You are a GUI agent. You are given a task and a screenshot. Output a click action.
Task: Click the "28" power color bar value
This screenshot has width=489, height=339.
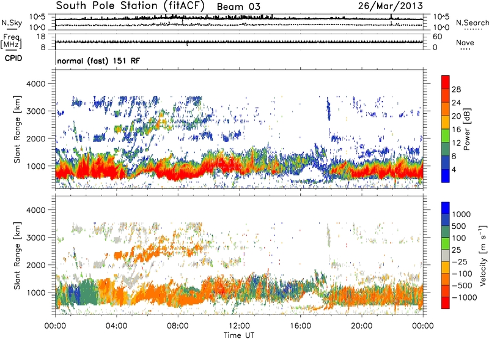(456, 89)
